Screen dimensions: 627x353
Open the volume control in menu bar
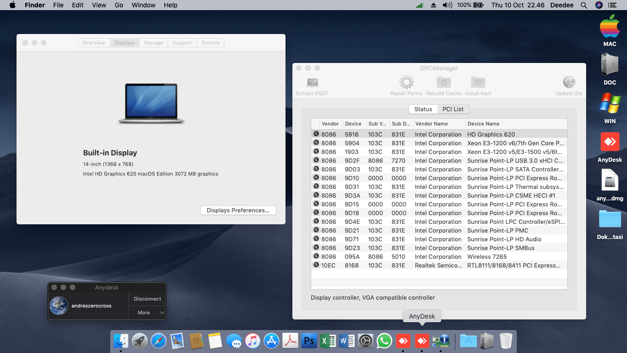[447, 5]
